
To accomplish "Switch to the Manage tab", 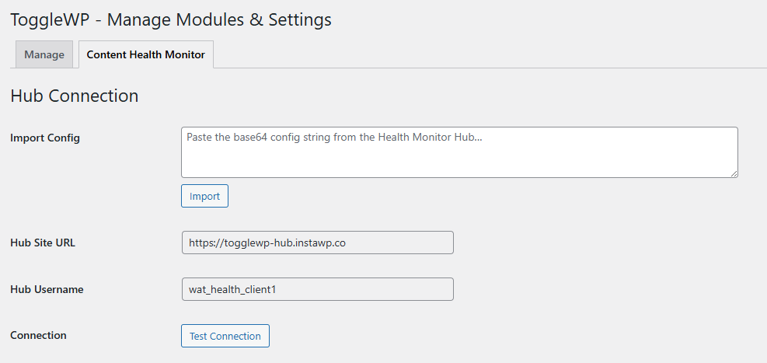I will tap(44, 54).
